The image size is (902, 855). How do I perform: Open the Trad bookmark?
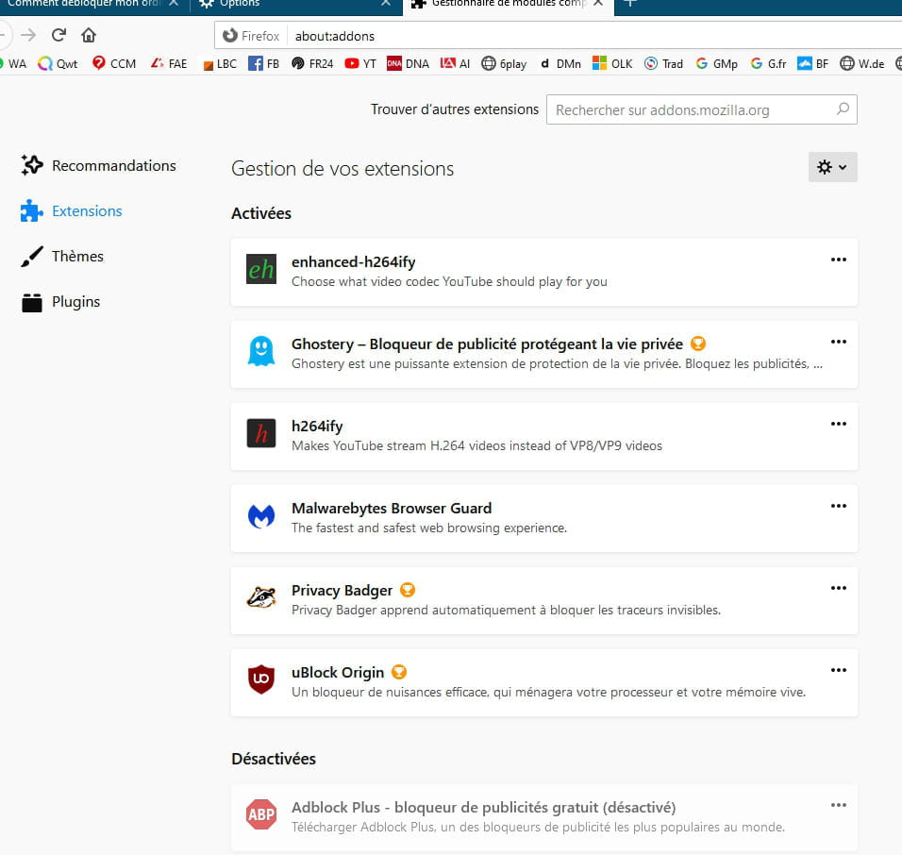click(x=664, y=63)
